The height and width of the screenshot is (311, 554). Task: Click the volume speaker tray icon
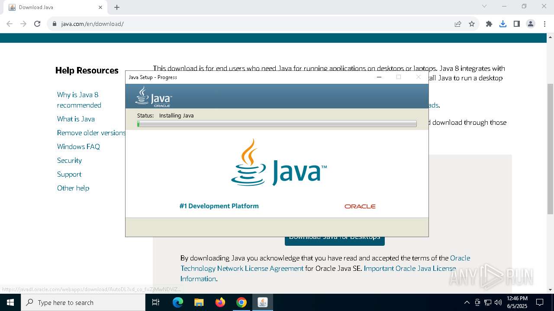(498, 302)
